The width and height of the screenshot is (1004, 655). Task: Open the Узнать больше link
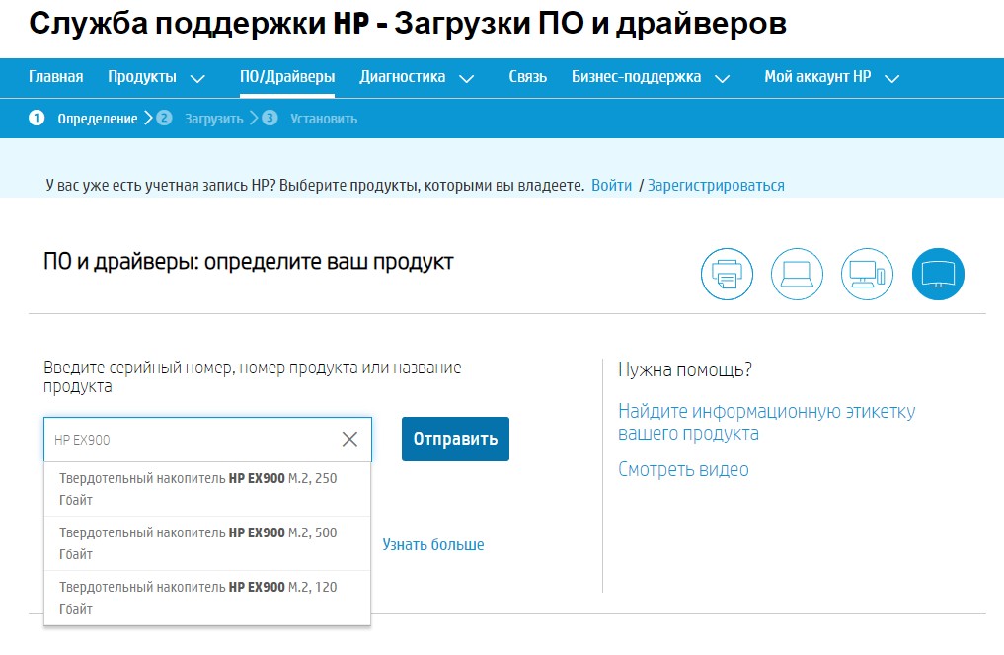click(433, 544)
